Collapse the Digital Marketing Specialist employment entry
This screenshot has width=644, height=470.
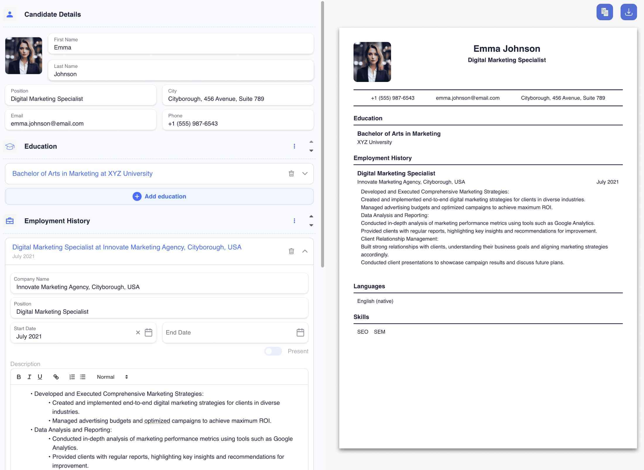pyautogui.click(x=305, y=251)
